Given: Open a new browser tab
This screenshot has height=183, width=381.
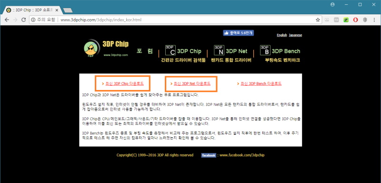Looking at the screenshot, I should [x=68, y=10].
